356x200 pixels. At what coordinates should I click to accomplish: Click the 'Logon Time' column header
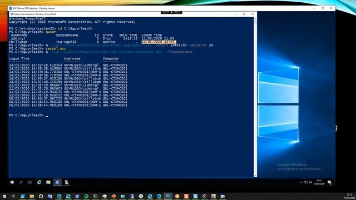pos(19,58)
